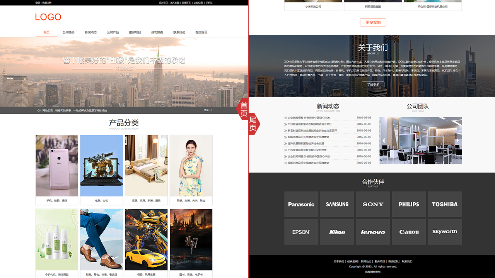This screenshot has height=278, width=495.
Task: Open the SONY partner logo
Action: 373,204
